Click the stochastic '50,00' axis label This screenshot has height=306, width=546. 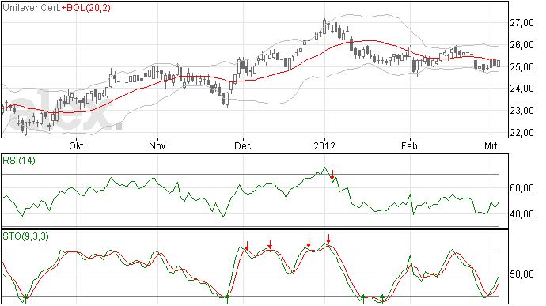pyautogui.click(x=521, y=274)
